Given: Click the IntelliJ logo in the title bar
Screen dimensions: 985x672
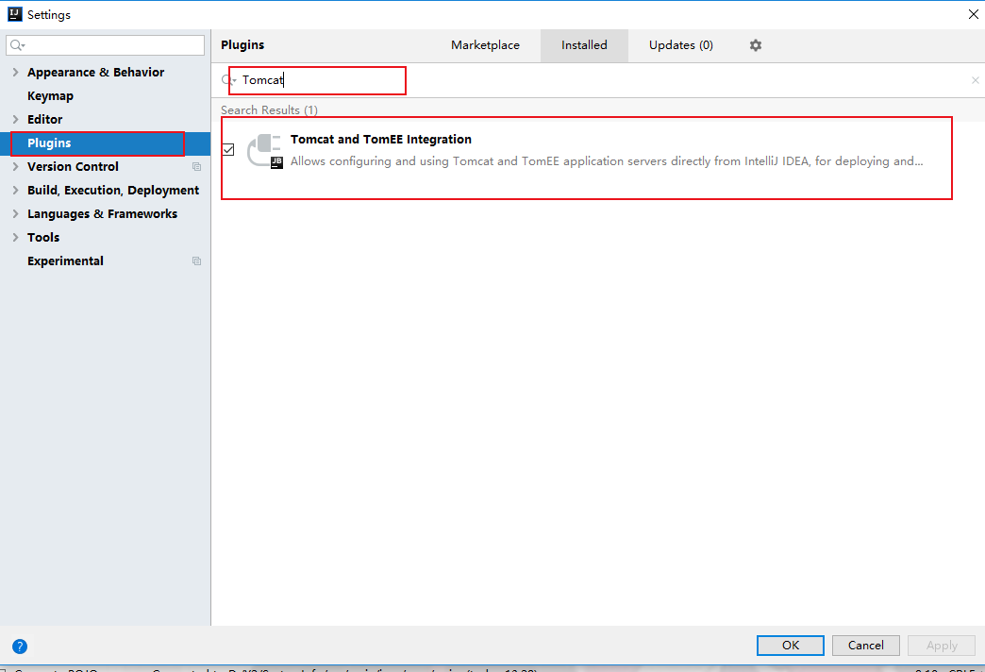Looking at the screenshot, I should coord(14,14).
